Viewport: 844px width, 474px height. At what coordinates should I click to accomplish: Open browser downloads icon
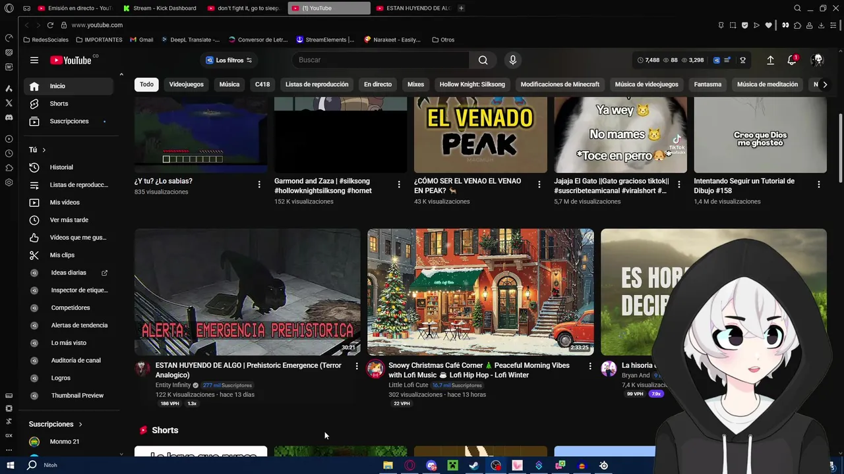tap(821, 25)
